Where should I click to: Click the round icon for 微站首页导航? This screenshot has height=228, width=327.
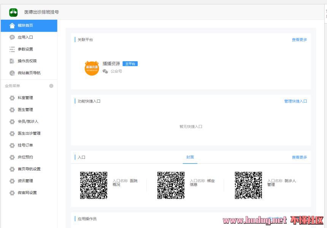coord(12,73)
